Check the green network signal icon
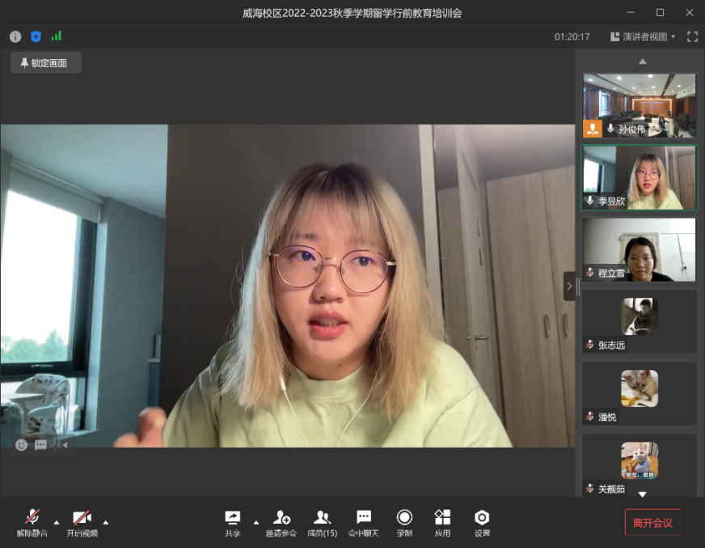This screenshot has width=705, height=548. pos(57,36)
